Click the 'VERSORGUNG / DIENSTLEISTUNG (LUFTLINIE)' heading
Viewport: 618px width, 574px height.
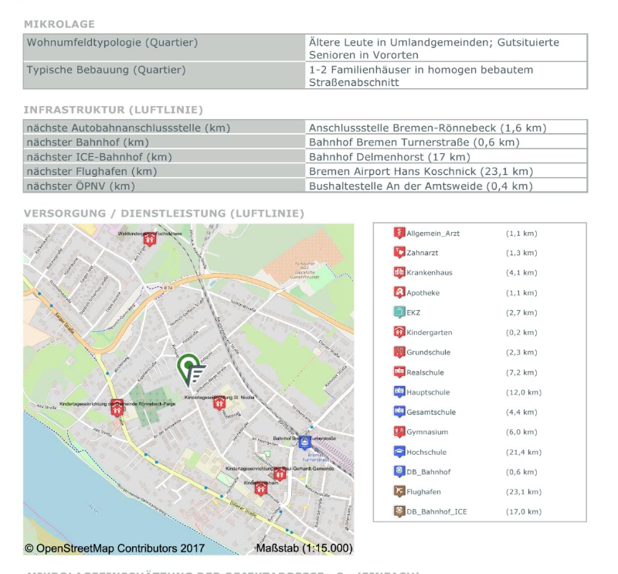point(164,214)
